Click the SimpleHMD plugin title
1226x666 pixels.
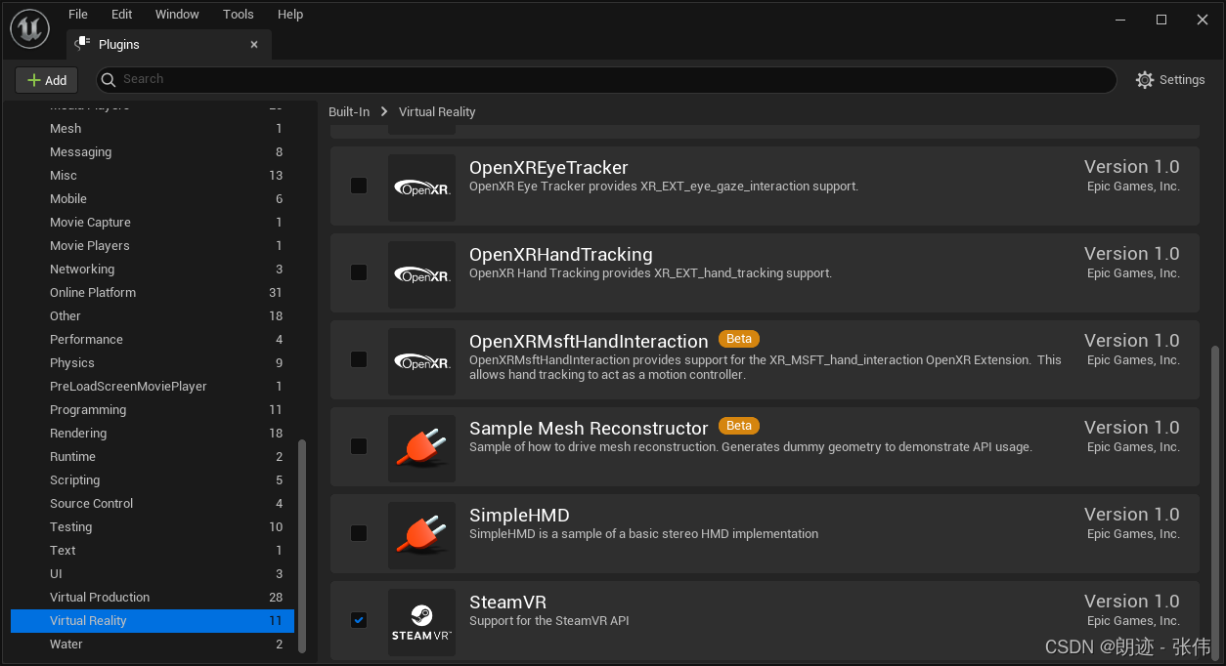click(x=519, y=516)
